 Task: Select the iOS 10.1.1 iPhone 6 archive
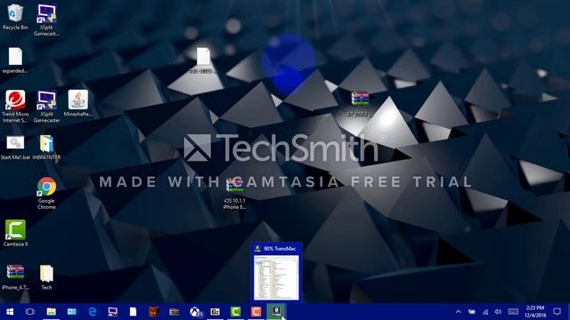tap(234, 194)
